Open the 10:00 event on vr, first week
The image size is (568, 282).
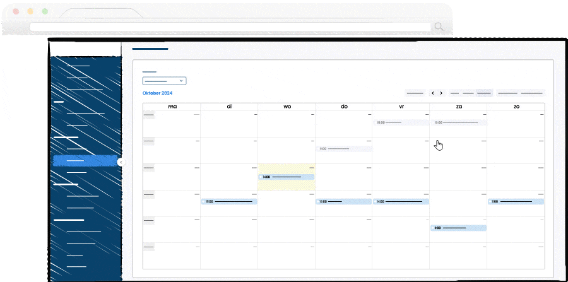coord(401,123)
